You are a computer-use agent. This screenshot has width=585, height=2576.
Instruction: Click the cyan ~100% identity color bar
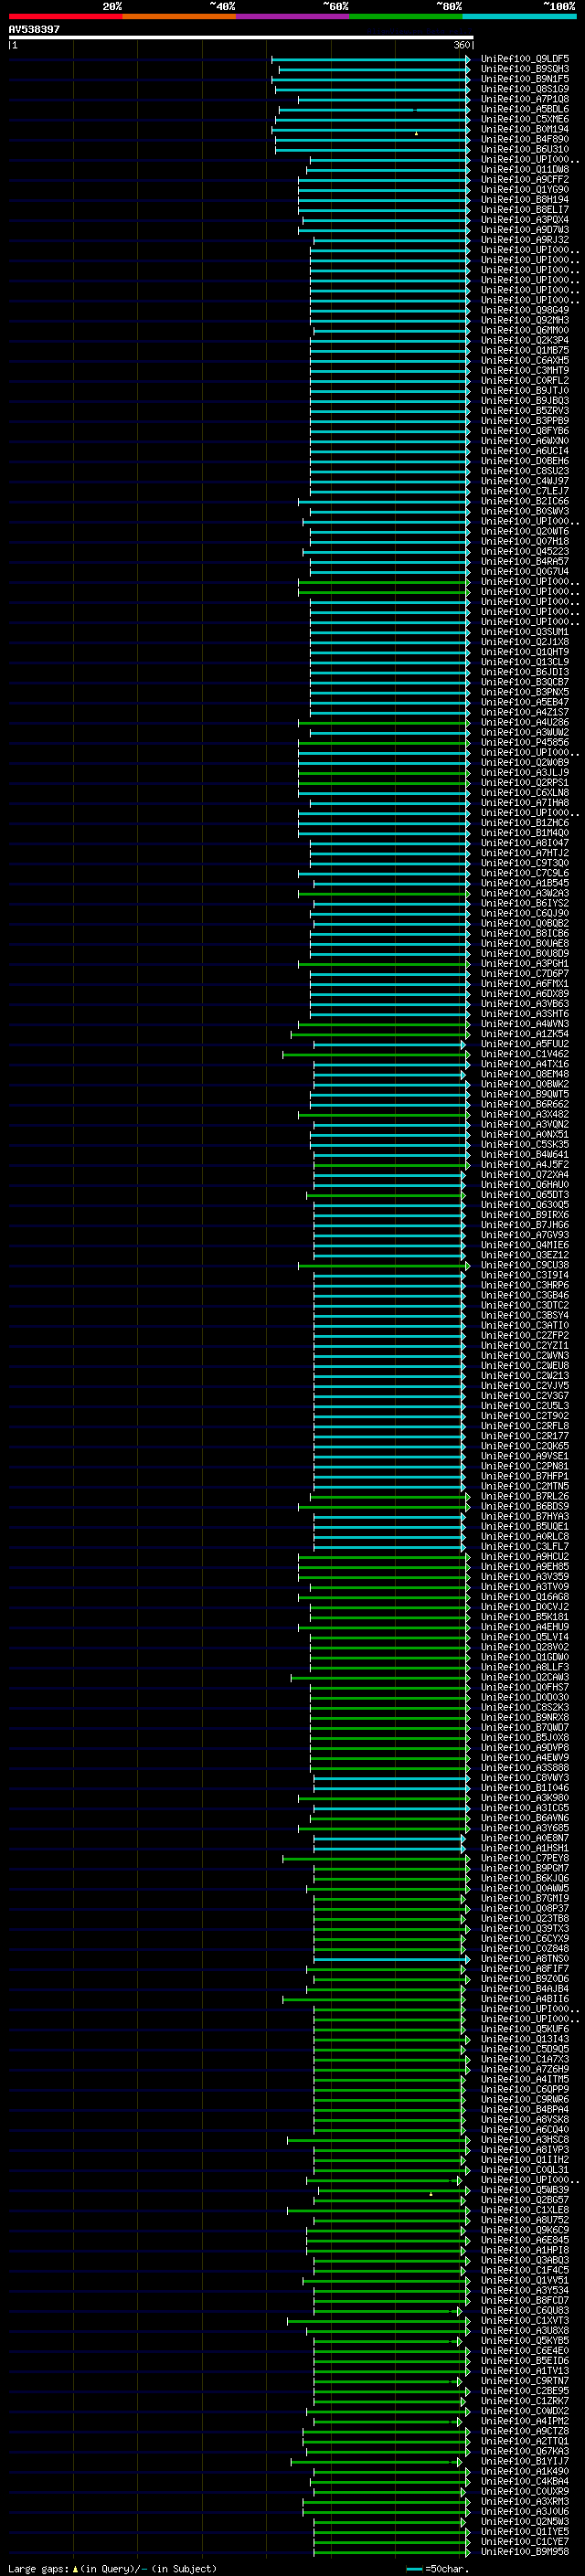pyautogui.click(x=519, y=16)
